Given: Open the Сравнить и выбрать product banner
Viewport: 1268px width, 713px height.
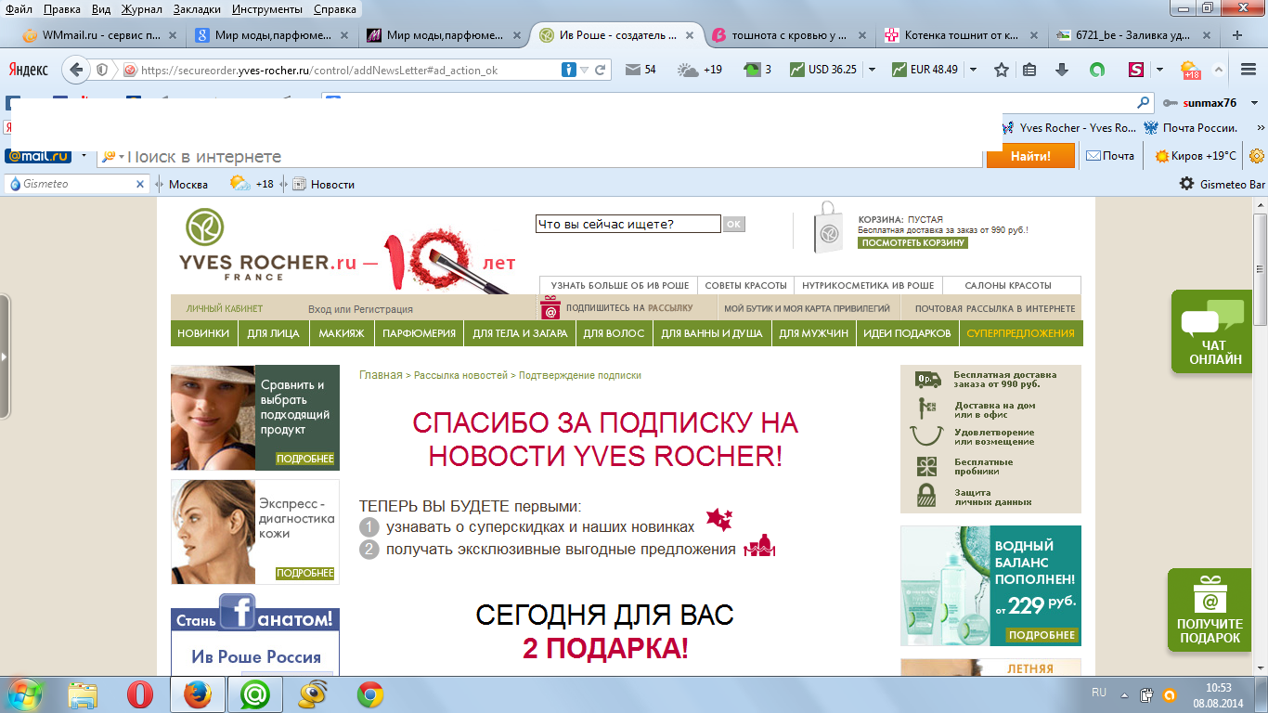Looking at the screenshot, I should (x=255, y=418).
